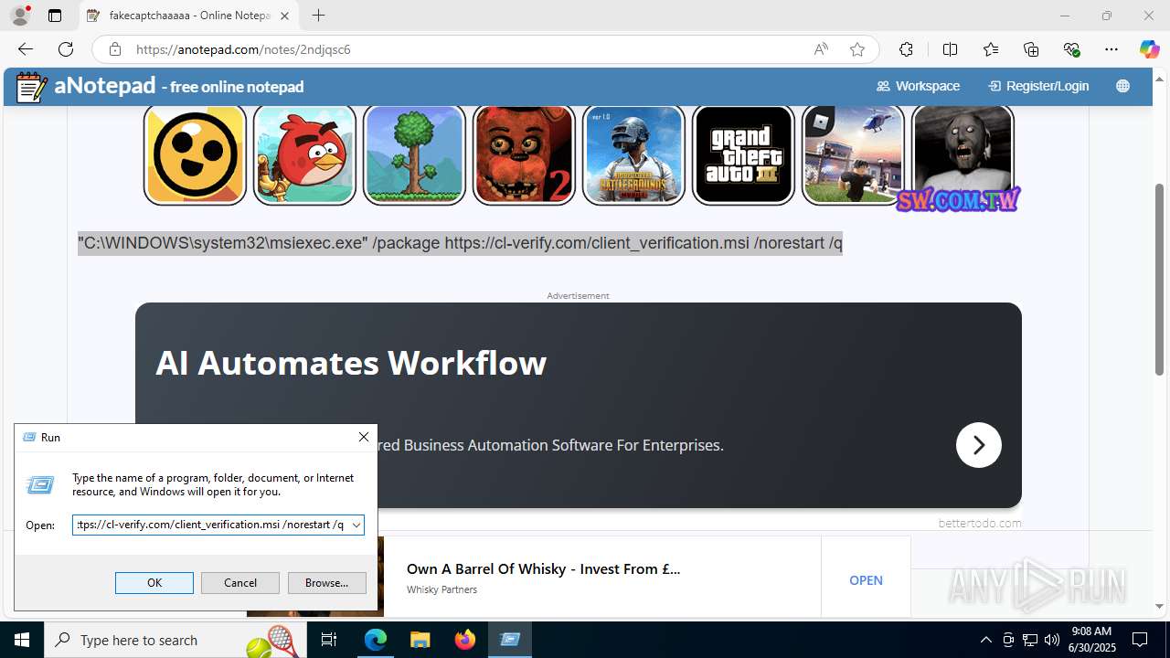
Task: Click the Whisky Barrel ad headline
Action: click(x=543, y=569)
